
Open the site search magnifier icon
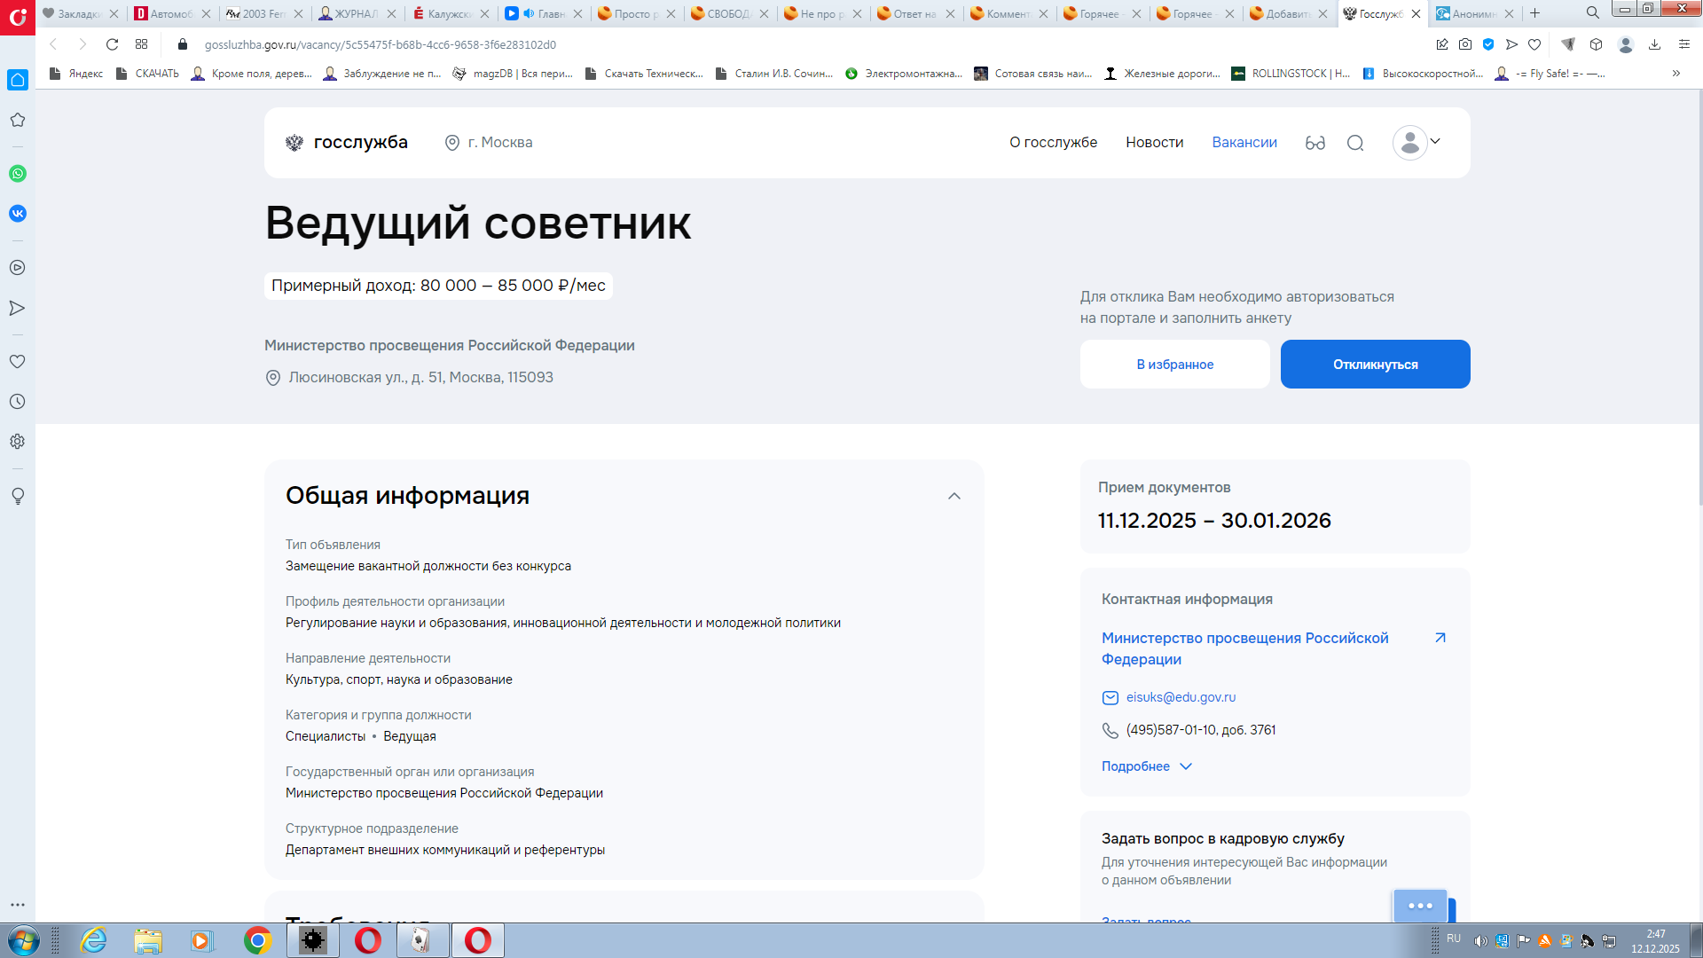click(1355, 143)
